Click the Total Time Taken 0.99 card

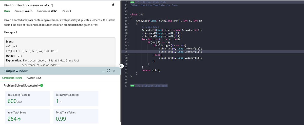[75, 117]
